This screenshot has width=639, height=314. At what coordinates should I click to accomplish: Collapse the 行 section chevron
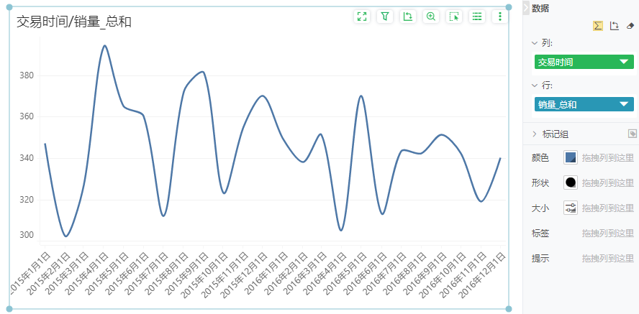coord(535,86)
